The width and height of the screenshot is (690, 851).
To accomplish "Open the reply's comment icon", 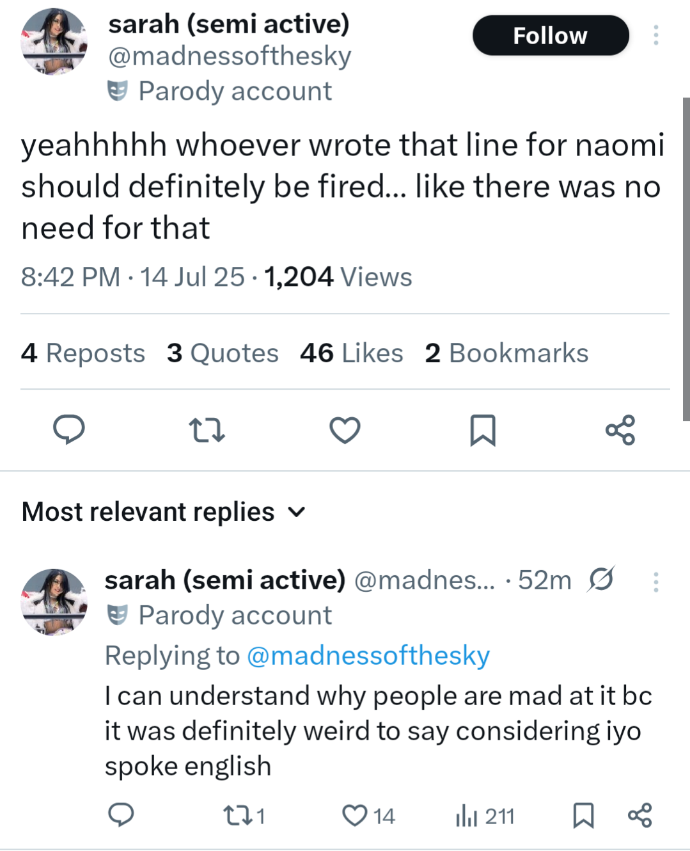I will [x=120, y=815].
